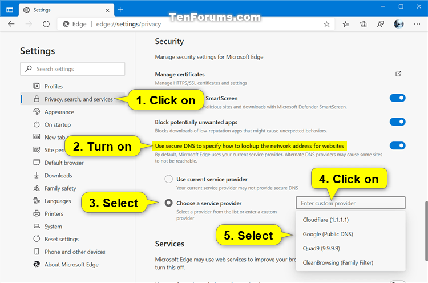428x283 pixels.
Task: Close the Settings tab
Action: pos(107,10)
